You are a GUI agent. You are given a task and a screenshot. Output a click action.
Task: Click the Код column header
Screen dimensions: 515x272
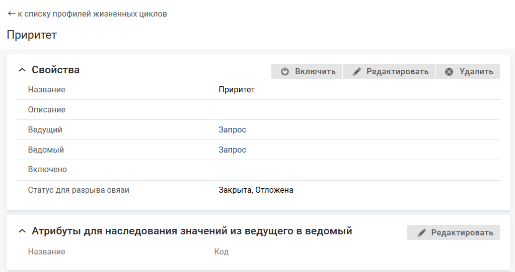(x=222, y=252)
